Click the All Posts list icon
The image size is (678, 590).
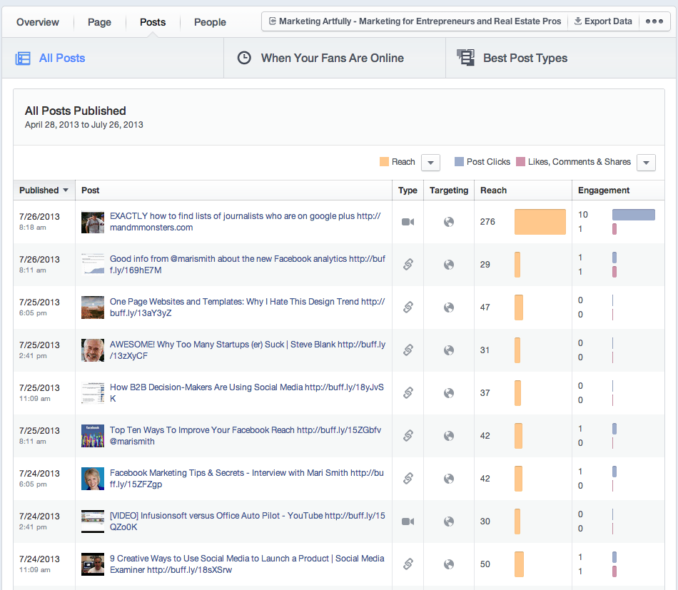click(x=23, y=59)
